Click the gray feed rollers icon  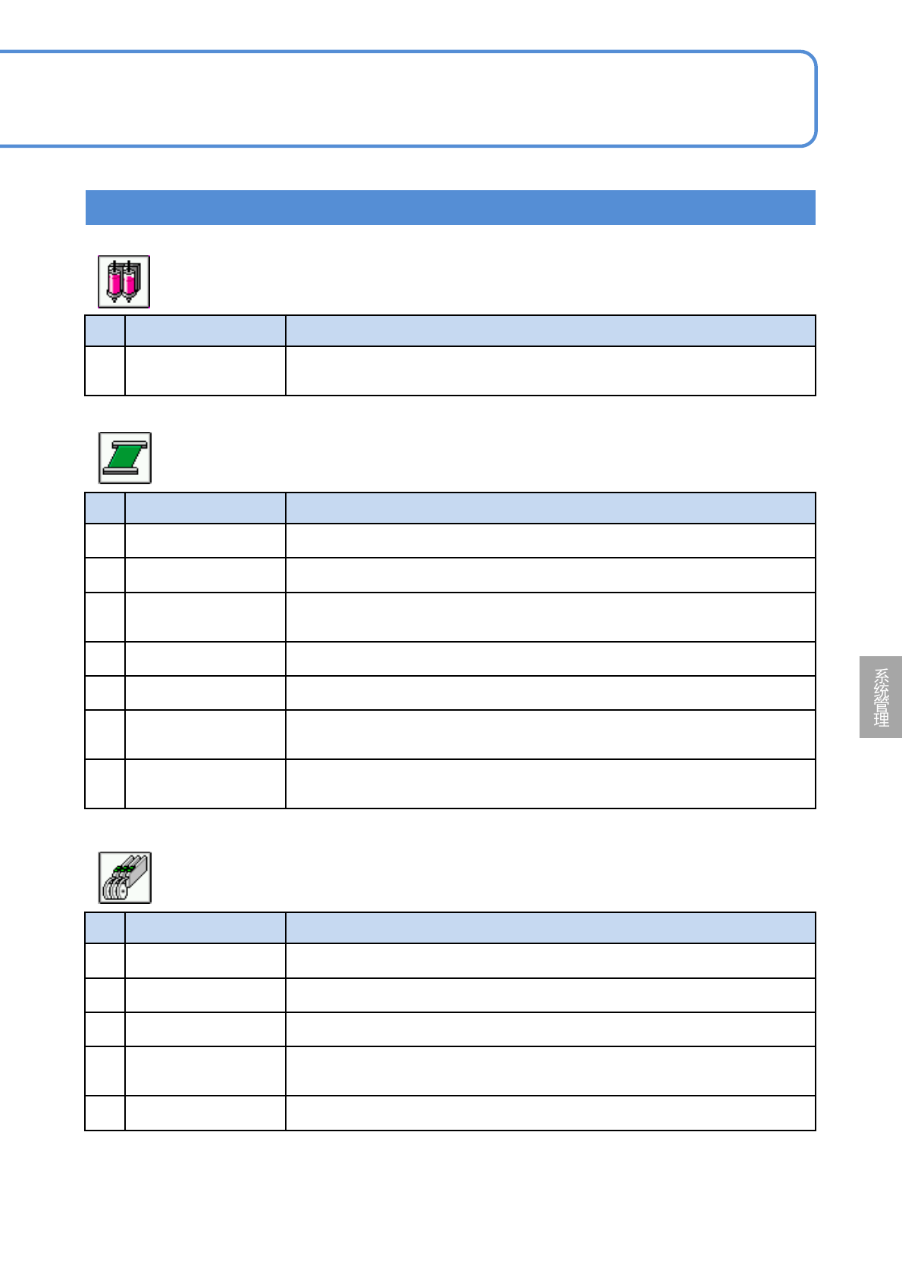tap(125, 877)
